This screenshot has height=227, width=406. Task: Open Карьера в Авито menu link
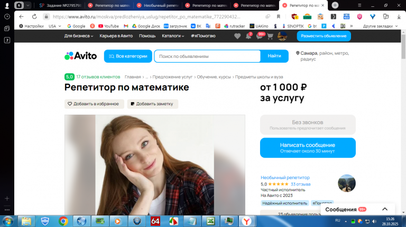point(116,36)
